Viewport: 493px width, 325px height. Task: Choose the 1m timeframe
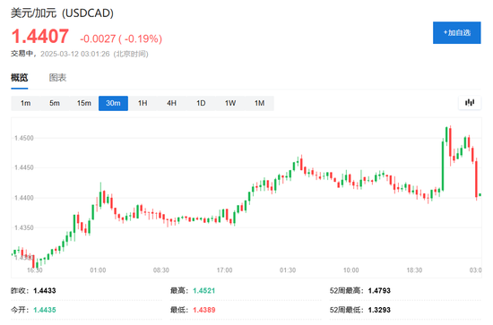(x=25, y=103)
